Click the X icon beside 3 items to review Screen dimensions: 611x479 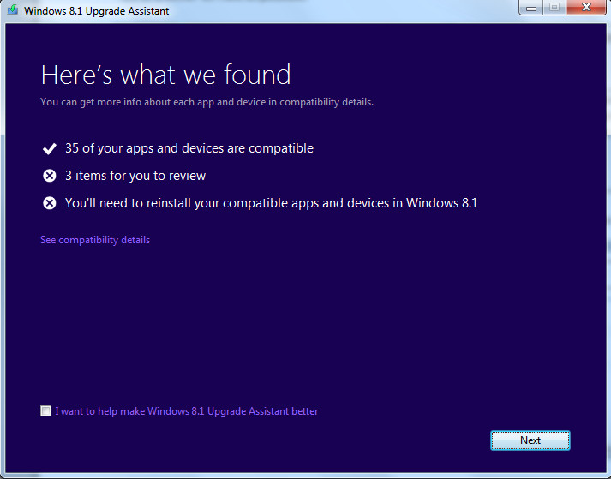click(x=50, y=176)
